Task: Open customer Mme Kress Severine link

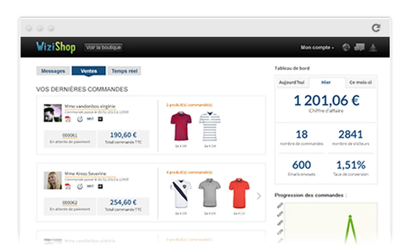Action: tap(85, 174)
